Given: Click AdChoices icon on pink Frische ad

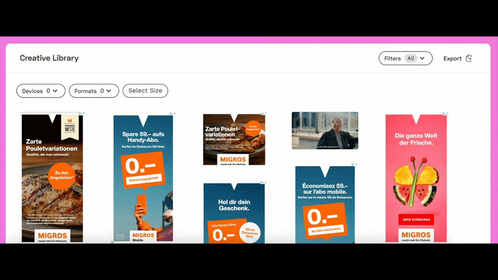Looking at the screenshot, I should tap(445, 113).
